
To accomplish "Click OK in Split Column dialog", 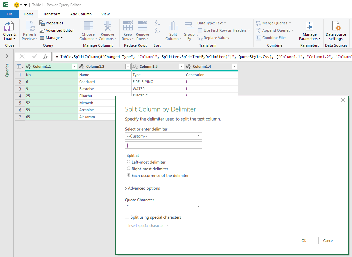I will (x=304, y=241).
